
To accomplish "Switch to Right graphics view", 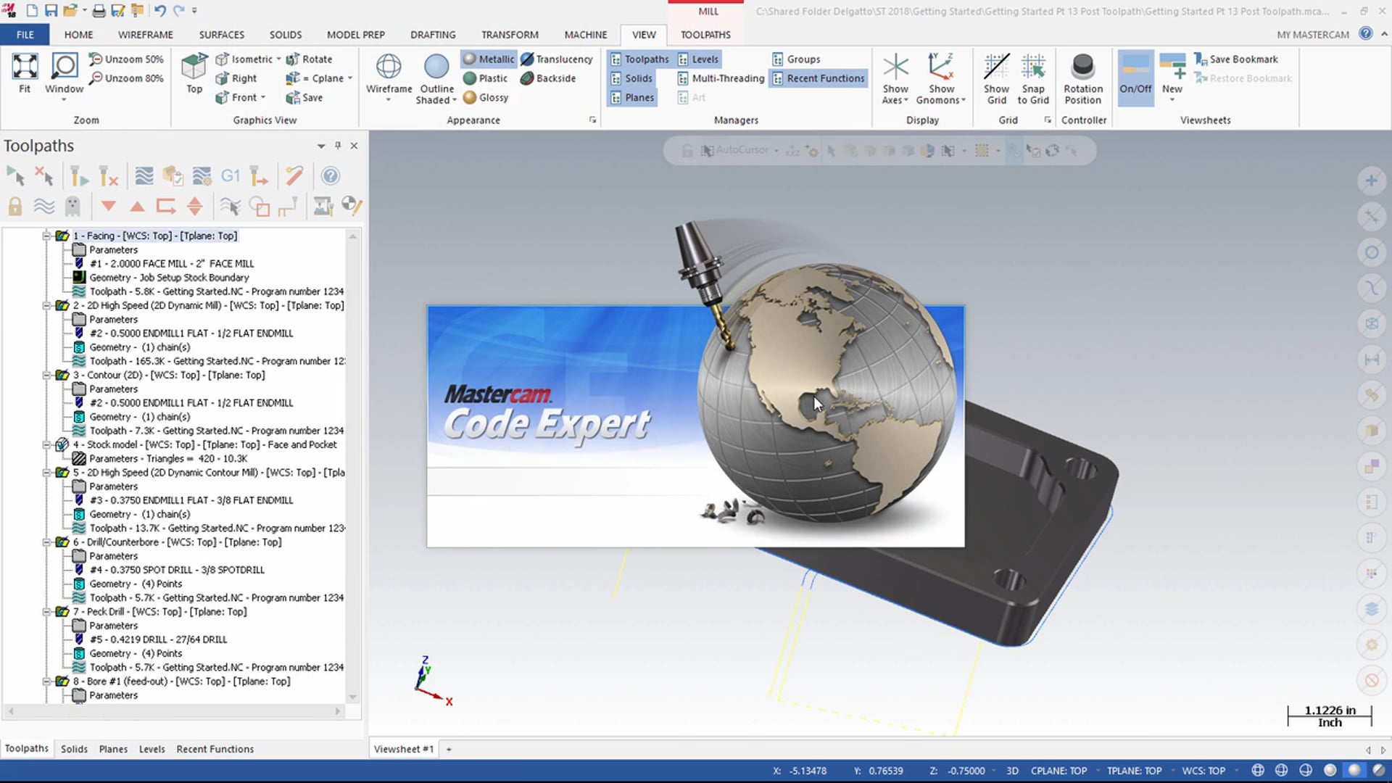I will [x=236, y=78].
